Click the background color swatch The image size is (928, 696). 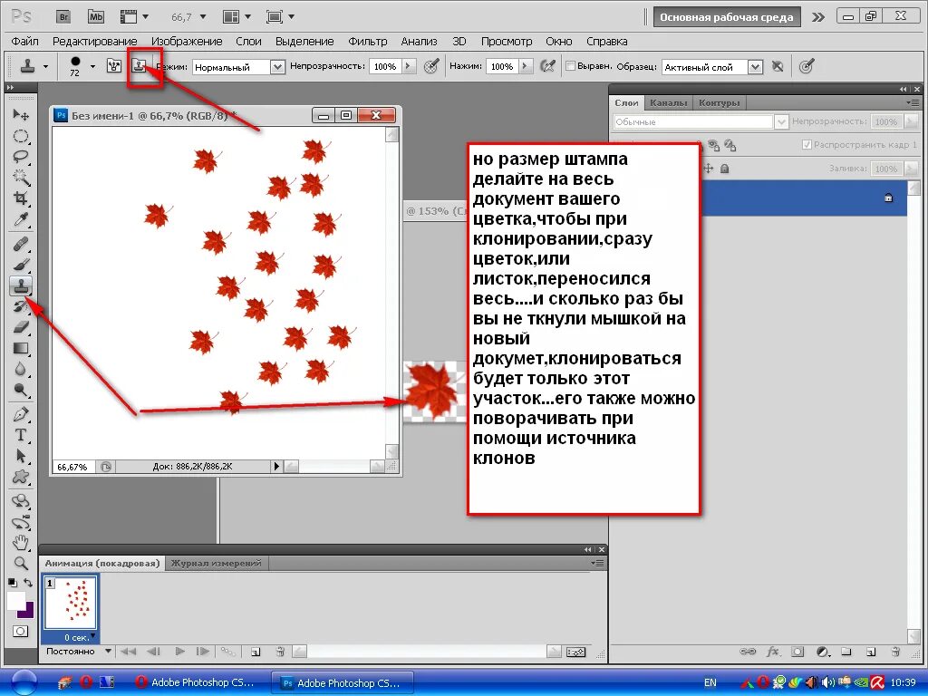(x=28, y=612)
